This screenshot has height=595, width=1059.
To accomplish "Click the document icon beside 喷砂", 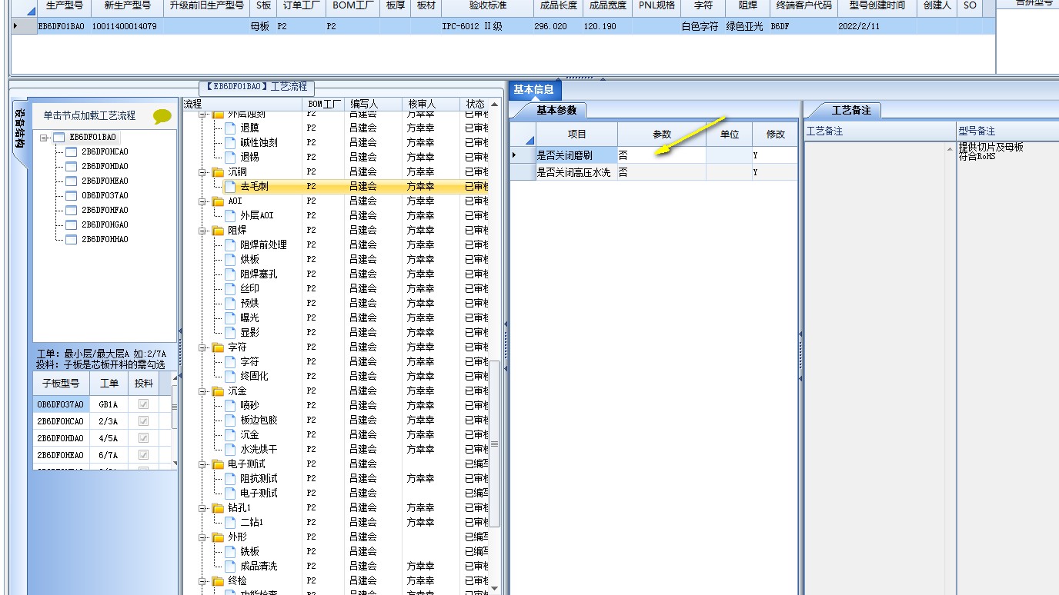I will 229,405.
